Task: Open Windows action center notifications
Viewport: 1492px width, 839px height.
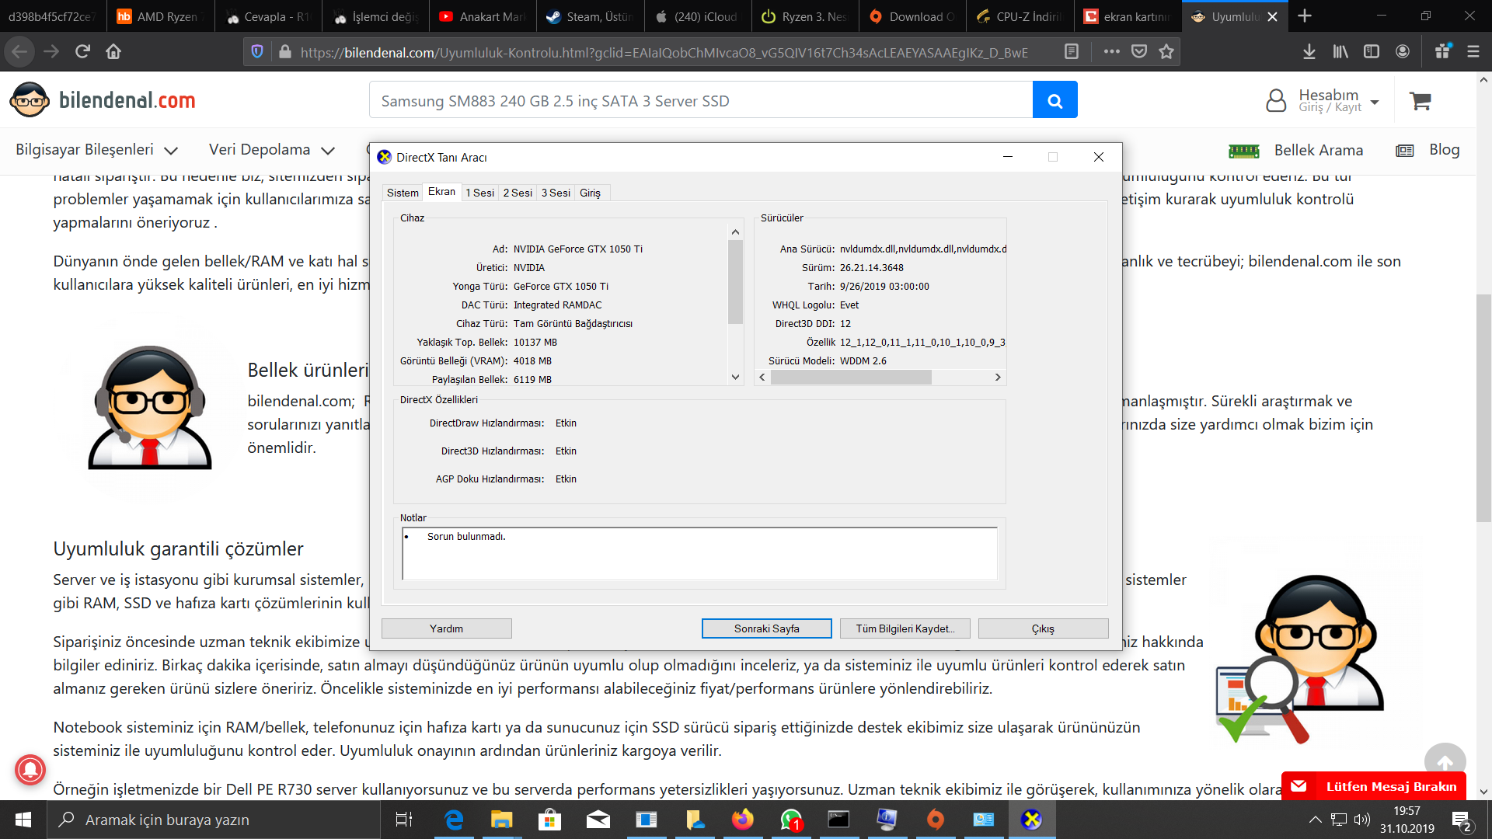Action: click(1461, 820)
